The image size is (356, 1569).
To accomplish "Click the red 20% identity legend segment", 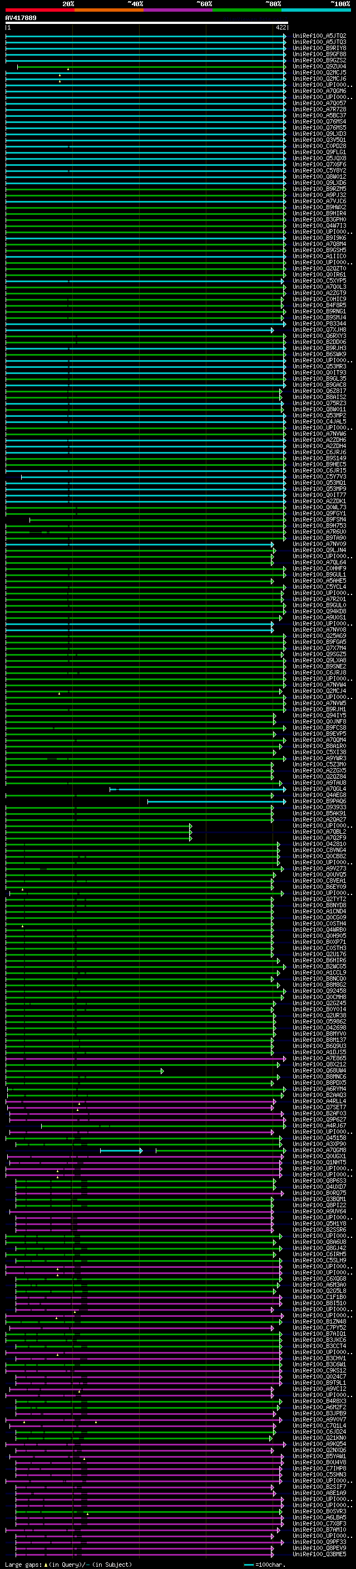I will [x=40, y=10].
